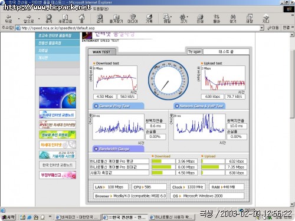Screen dimensions: 295x221
Task: Open the third blue sidebar menu item
Action: [57, 51]
